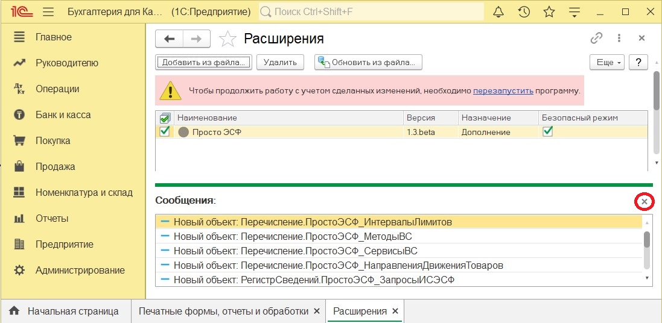The width and height of the screenshot is (662, 323).
Task: Open the history clock icon
Action: [524, 12]
